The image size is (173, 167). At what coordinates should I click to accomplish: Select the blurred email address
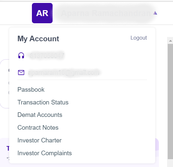(64, 73)
